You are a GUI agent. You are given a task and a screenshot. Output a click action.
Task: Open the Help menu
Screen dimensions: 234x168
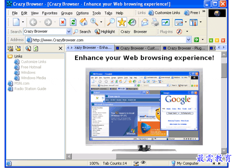119,13
